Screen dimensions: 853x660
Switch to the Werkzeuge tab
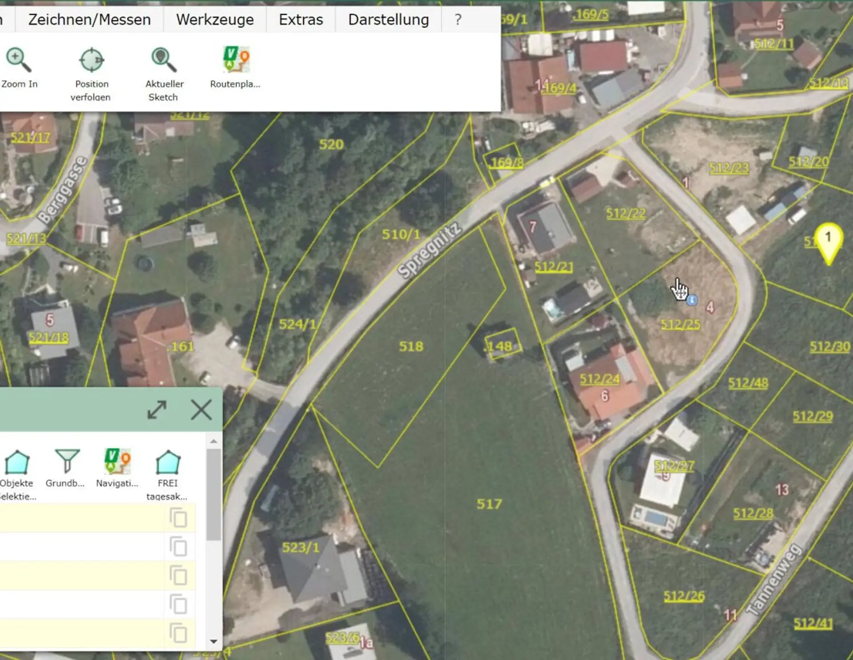pyautogui.click(x=215, y=20)
